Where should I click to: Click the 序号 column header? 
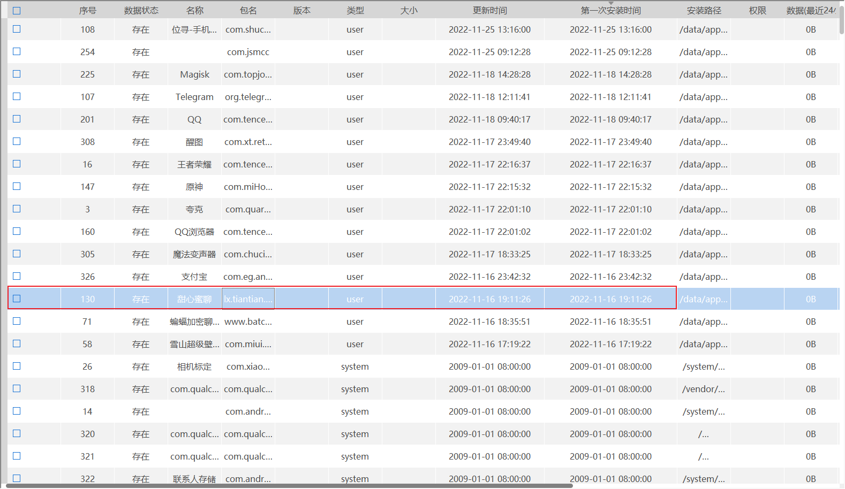coord(87,11)
